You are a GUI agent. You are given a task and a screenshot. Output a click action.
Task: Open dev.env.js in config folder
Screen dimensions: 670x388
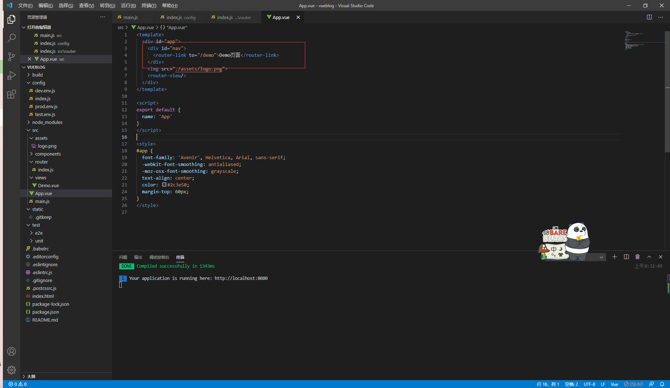tap(66, 91)
